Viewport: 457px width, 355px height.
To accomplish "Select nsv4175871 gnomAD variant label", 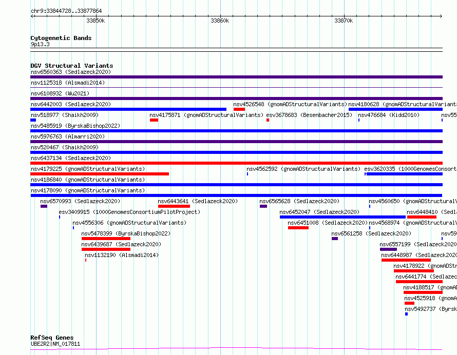I will pyautogui.click(x=206, y=115).
